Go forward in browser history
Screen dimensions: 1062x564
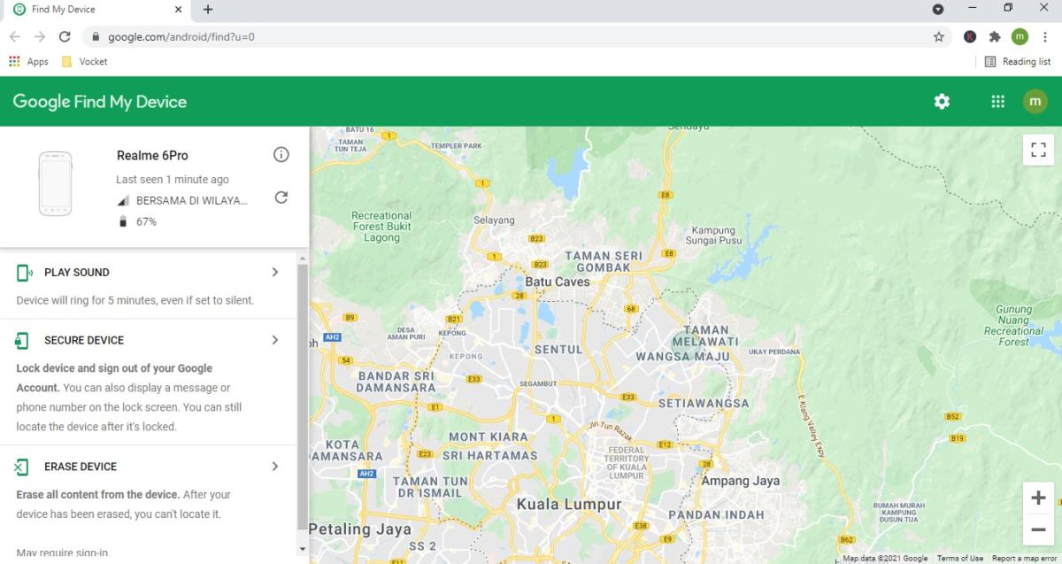pos(39,37)
